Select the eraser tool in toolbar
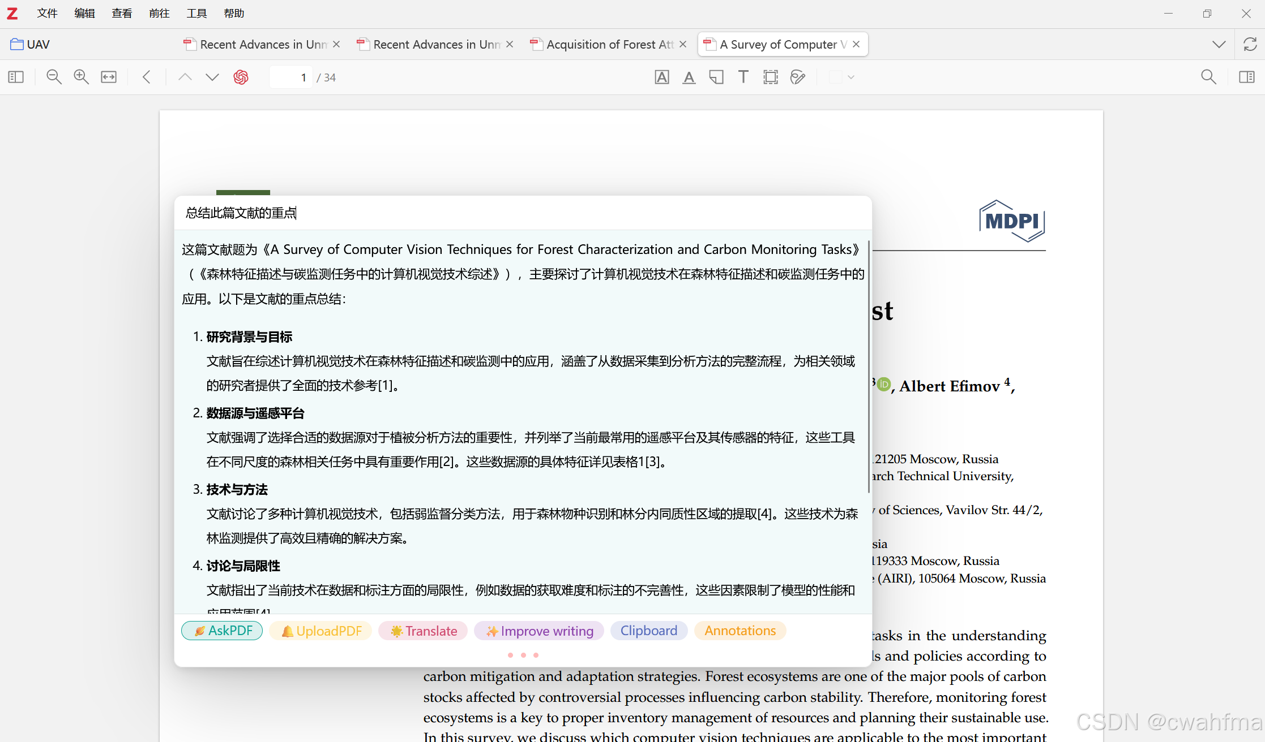The height and width of the screenshot is (742, 1265). [x=798, y=77]
